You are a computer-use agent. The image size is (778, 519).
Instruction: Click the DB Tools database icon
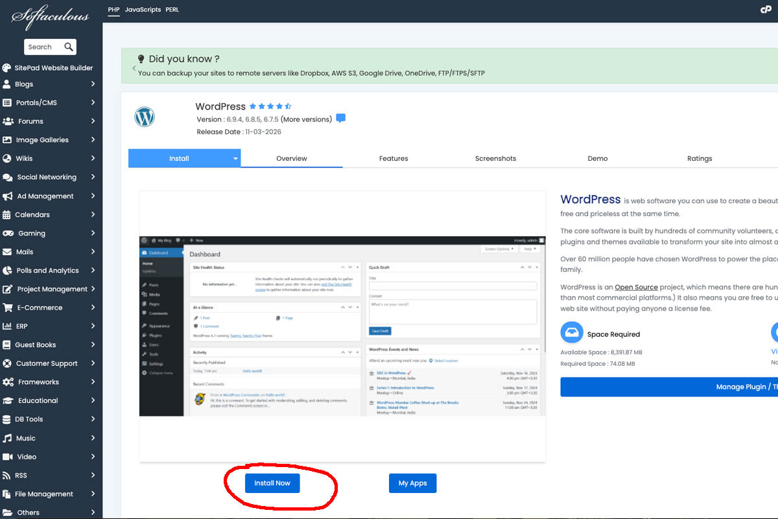[x=6, y=420]
